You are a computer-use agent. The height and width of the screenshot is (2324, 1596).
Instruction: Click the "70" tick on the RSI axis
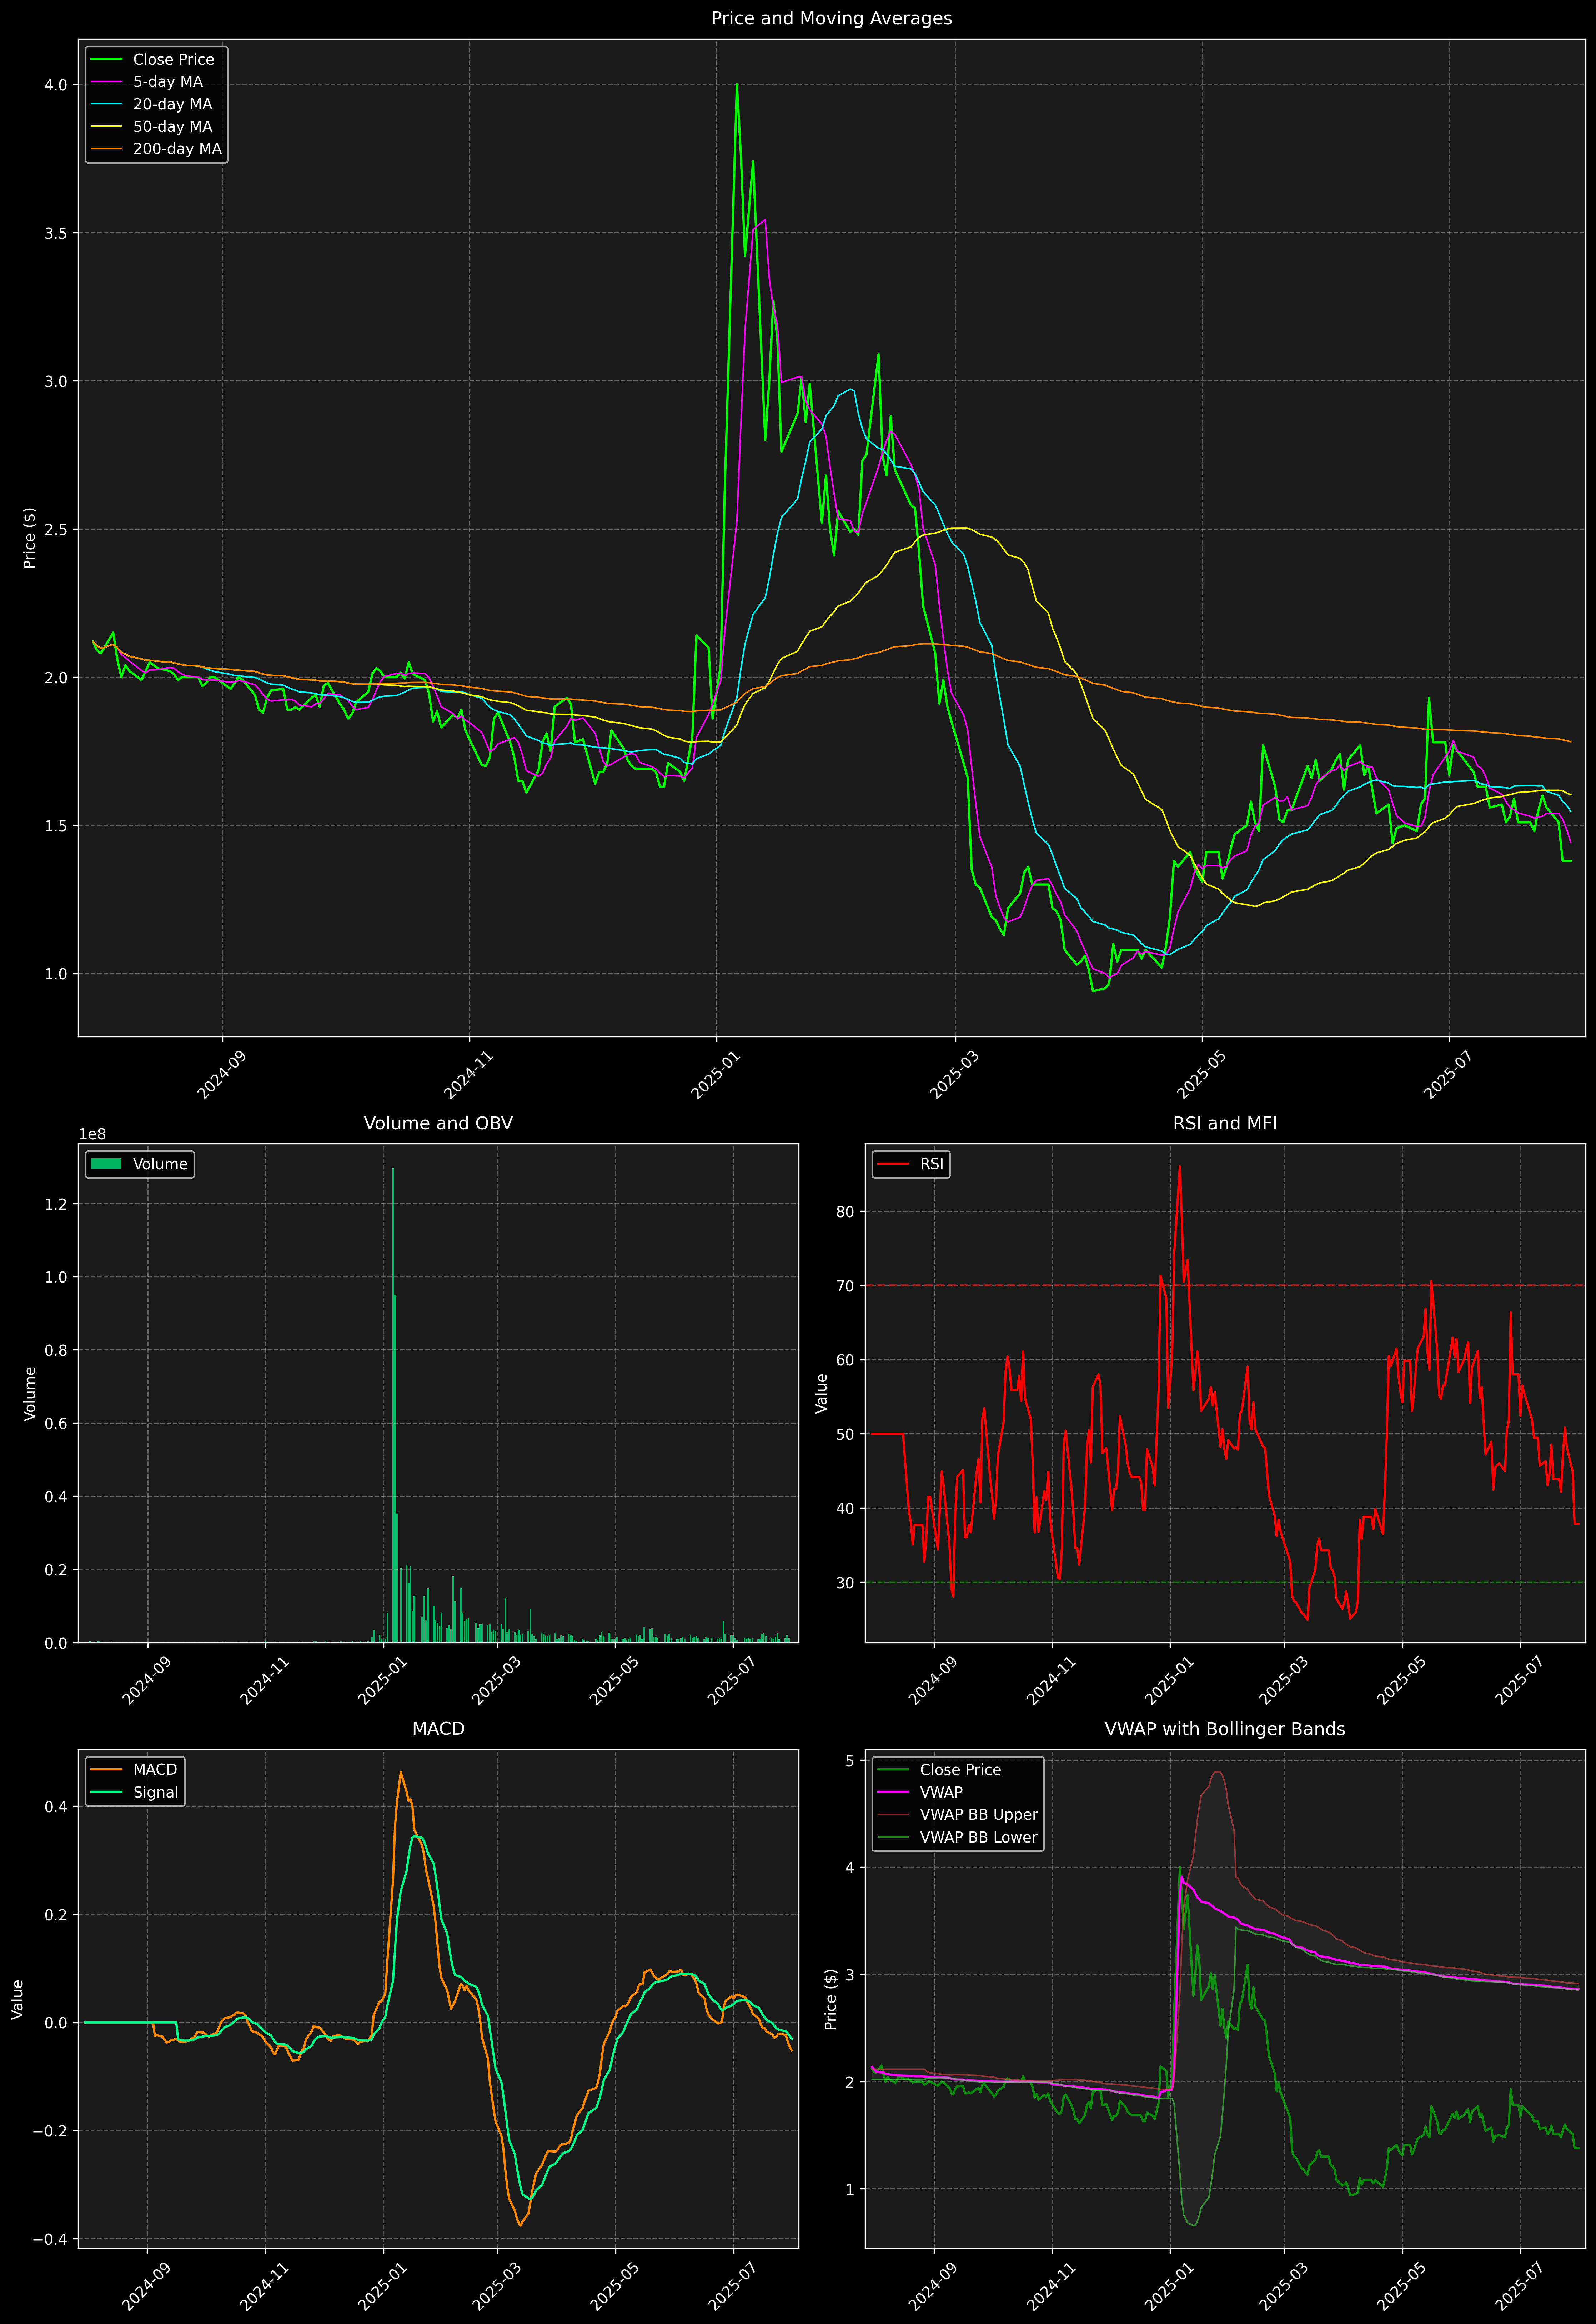(x=846, y=1286)
